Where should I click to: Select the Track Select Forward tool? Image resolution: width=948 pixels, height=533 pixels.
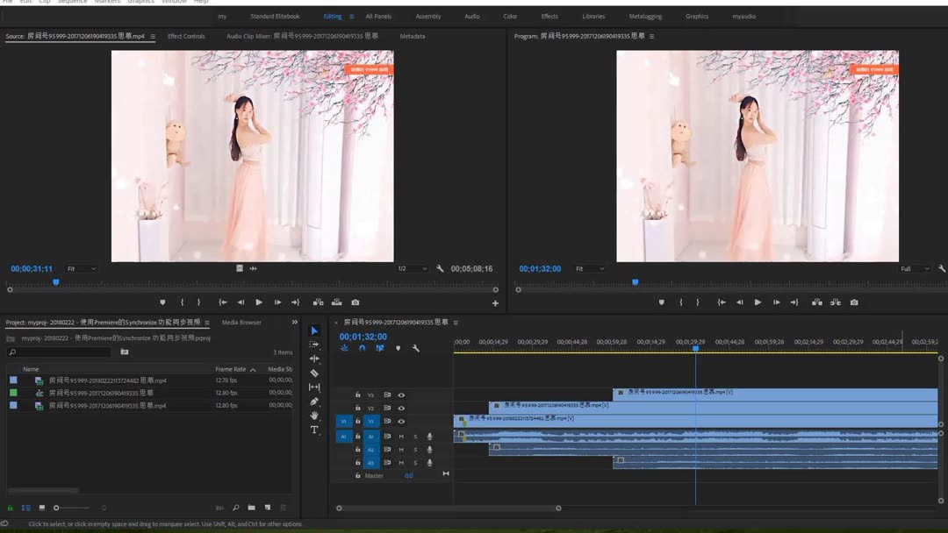tap(315, 344)
